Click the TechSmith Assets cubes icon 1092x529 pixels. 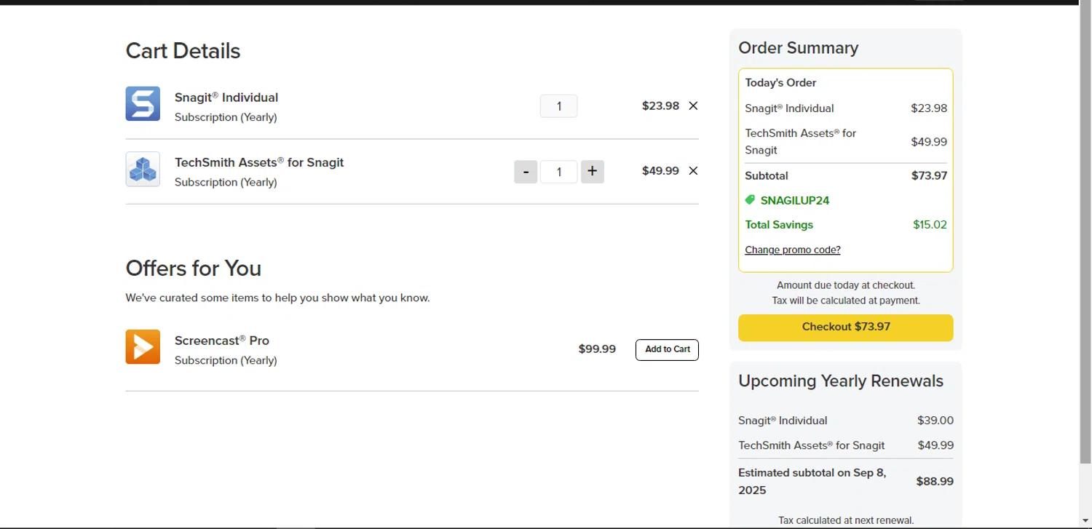(x=143, y=169)
